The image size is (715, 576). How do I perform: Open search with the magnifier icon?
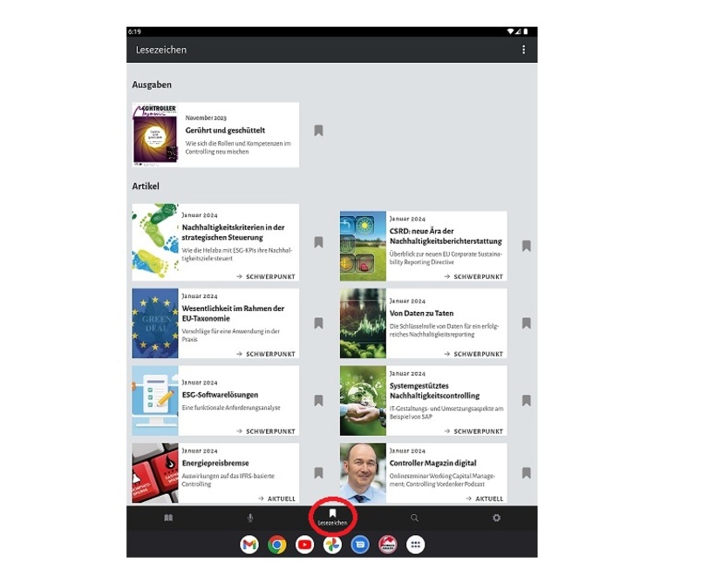click(414, 518)
